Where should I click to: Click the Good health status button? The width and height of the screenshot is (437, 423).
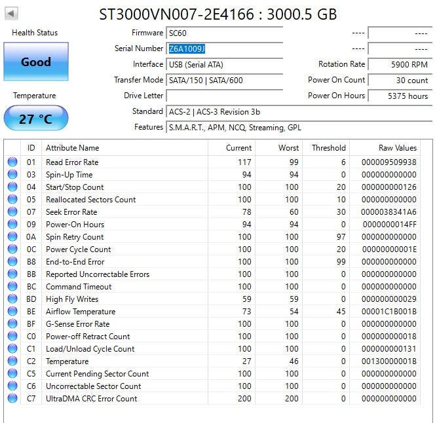tap(36, 62)
